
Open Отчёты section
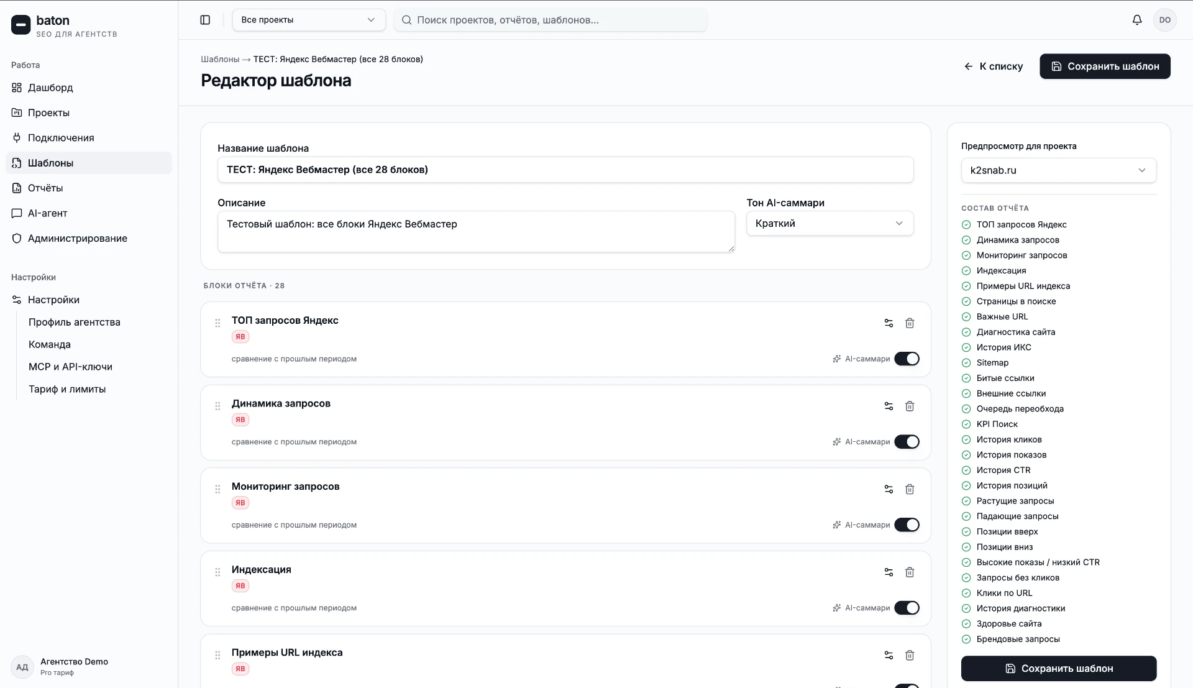[x=89, y=188]
